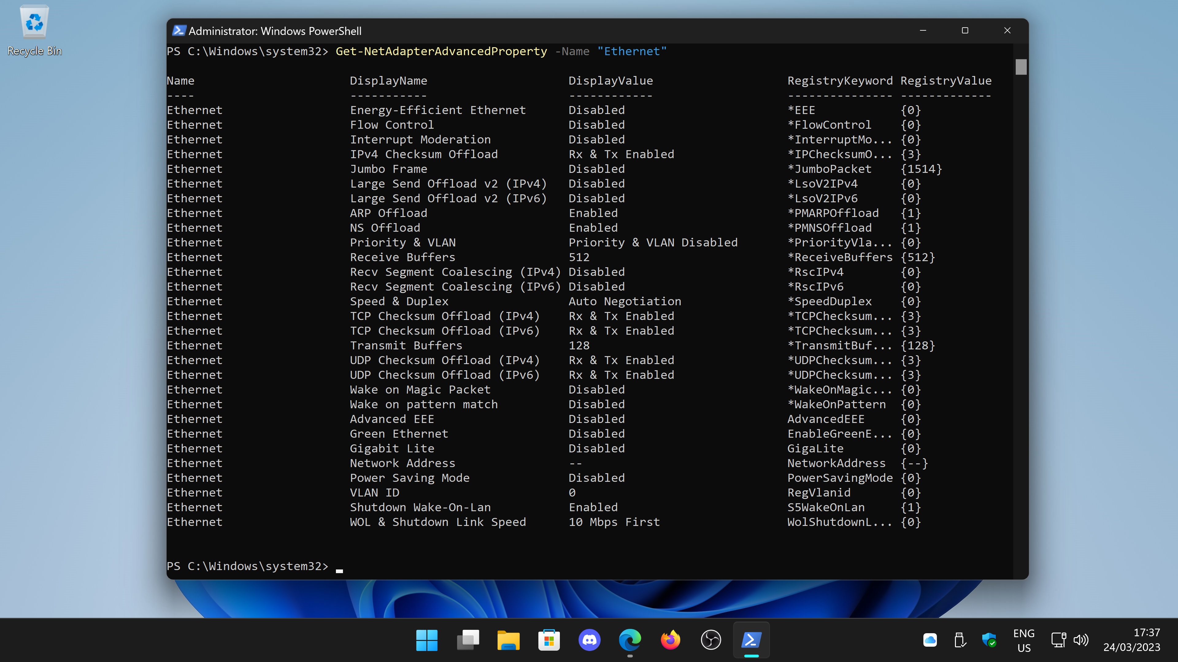The image size is (1178, 662).
Task: Open Discord from the taskbar
Action: pyautogui.click(x=589, y=640)
